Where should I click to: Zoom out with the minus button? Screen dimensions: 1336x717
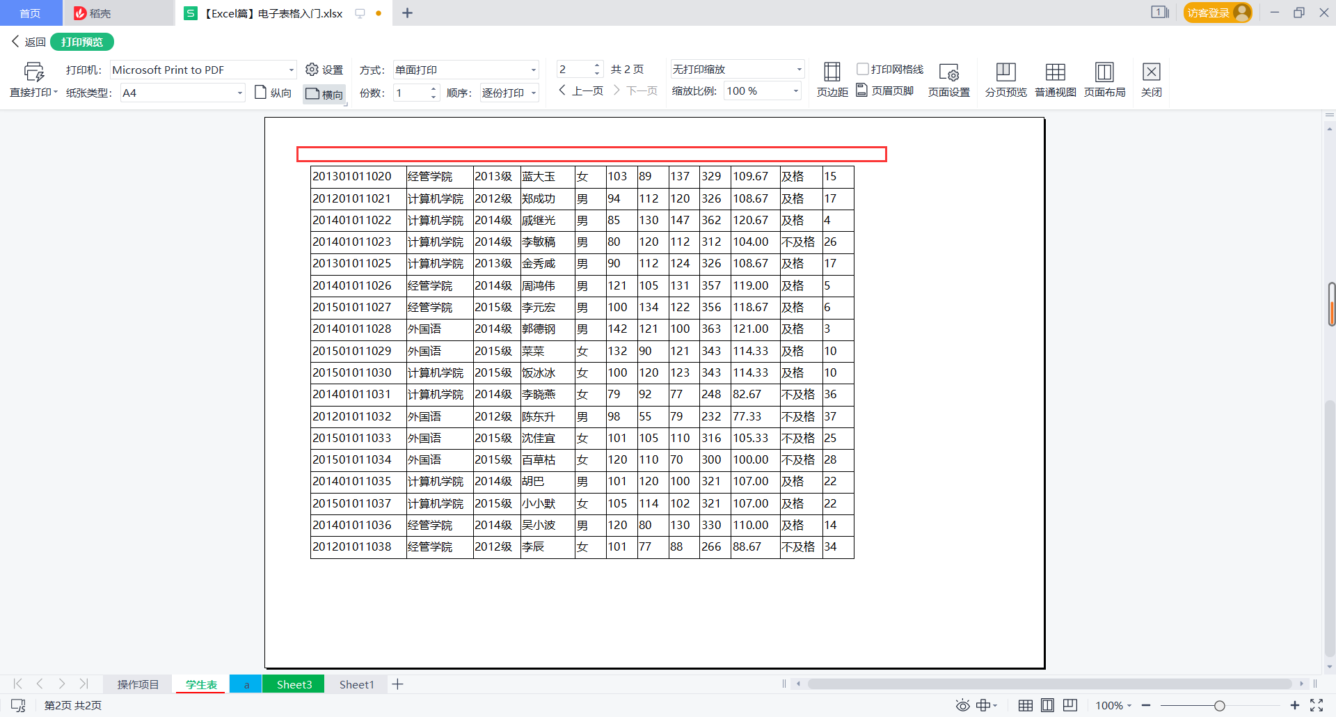coord(1146,705)
